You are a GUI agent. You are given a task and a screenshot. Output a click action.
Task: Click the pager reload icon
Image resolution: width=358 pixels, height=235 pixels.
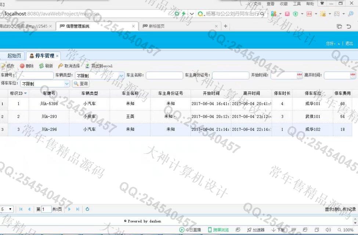[87, 209]
